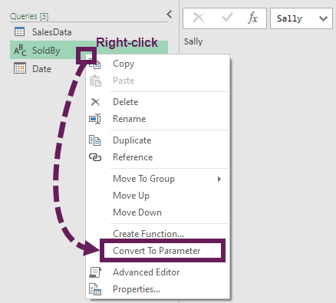This screenshot has height=303, width=336.
Task: Click the Delete X icon in the menu
Action: click(x=95, y=102)
